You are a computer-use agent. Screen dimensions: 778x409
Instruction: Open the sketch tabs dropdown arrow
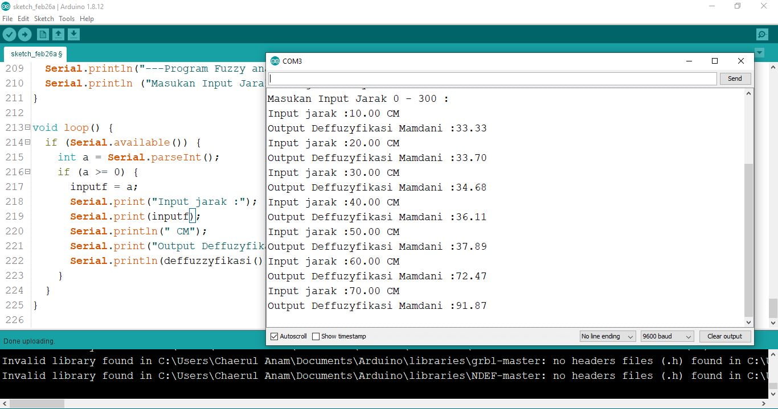tap(759, 53)
